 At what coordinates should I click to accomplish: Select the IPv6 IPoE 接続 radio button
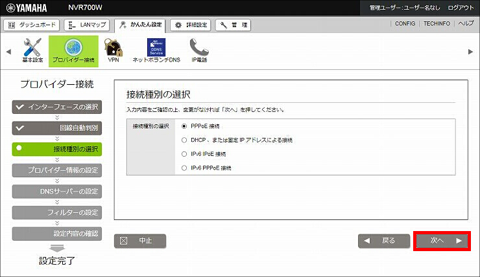click(x=184, y=154)
